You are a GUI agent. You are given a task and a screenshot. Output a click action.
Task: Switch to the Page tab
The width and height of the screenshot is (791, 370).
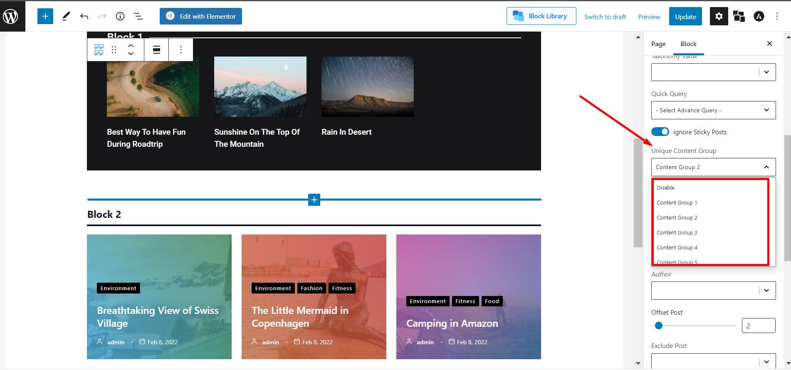[x=658, y=44]
